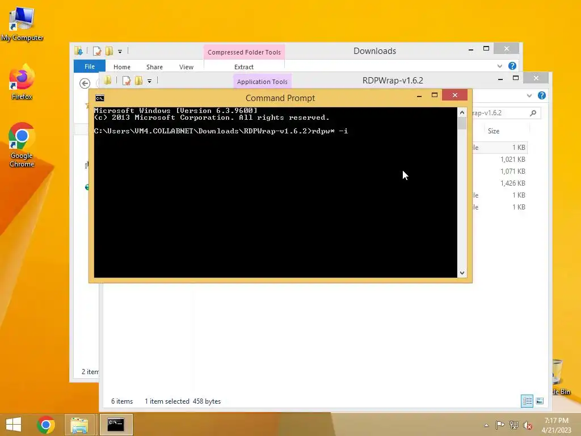Click Back arrow in Downloads window
Image resolution: width=581 pixels, height=436 pixels.
point(85,83)
